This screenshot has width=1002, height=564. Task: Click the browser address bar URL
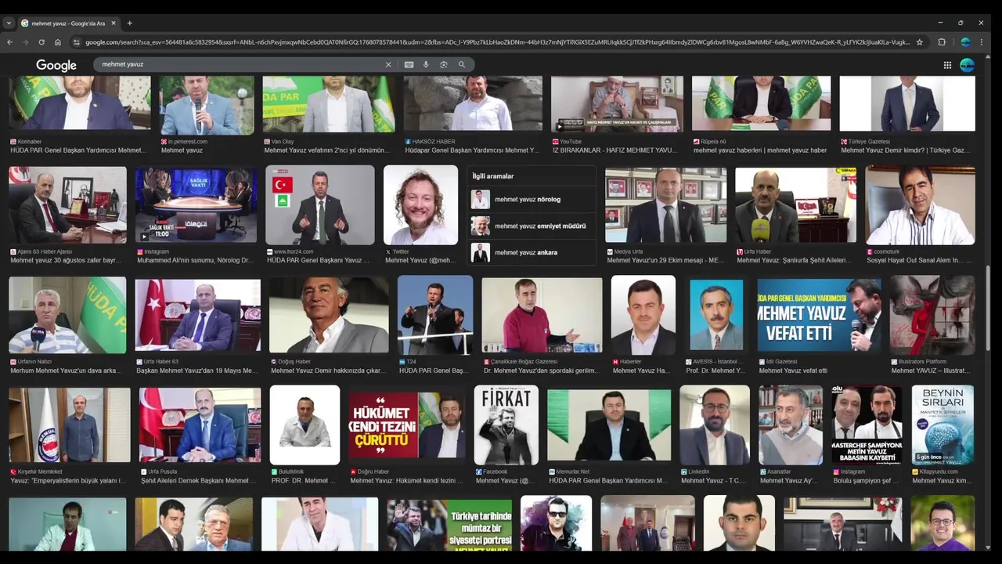497,42
